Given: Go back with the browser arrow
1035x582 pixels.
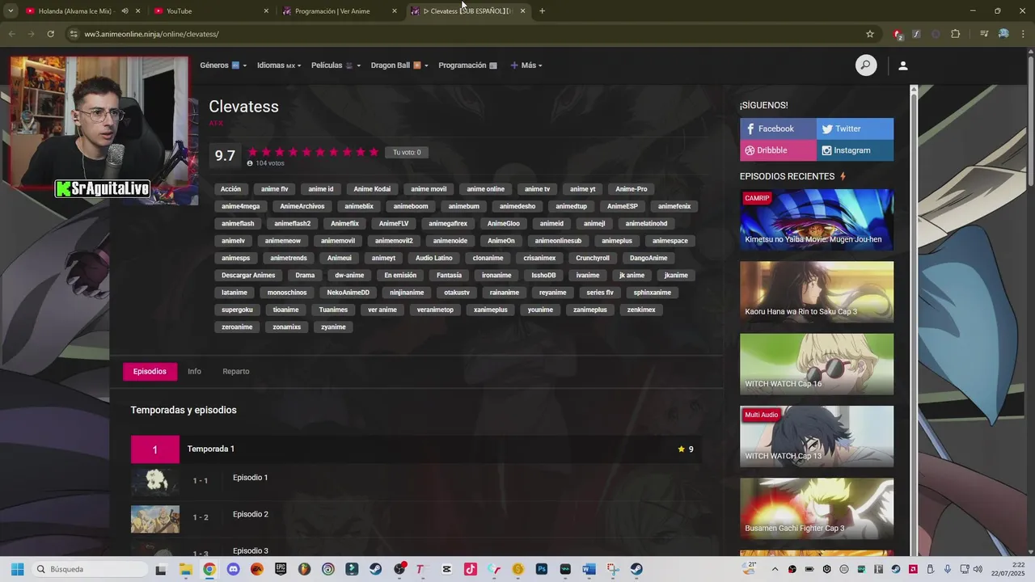Looking at the screenshot, I should [11, 34].
